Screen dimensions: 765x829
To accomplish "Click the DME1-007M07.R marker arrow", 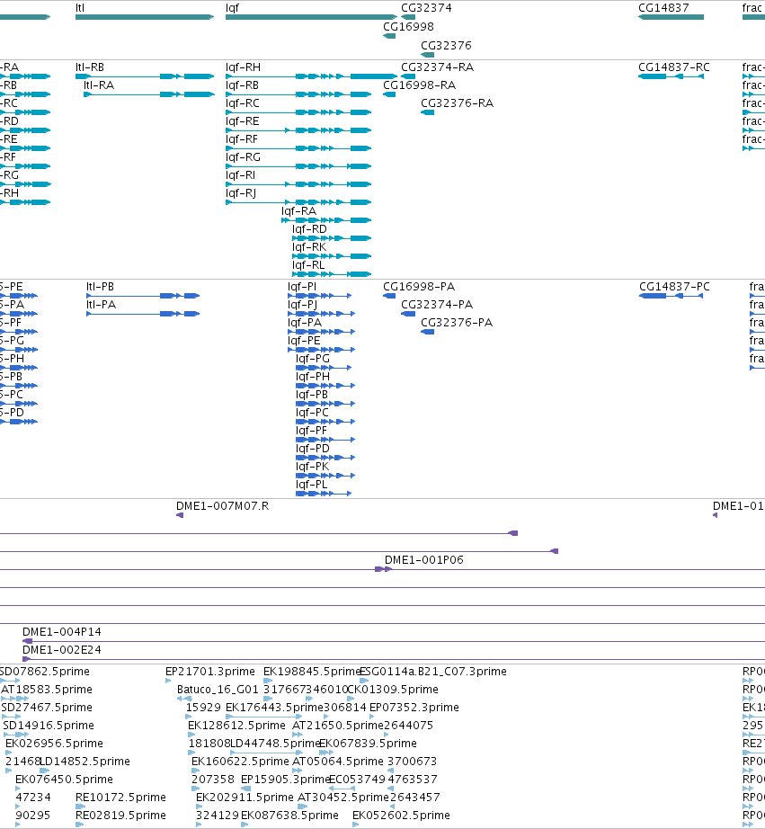I will 180,515.
